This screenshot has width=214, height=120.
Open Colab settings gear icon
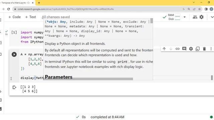pyautogui.click(x=201, y=17)
